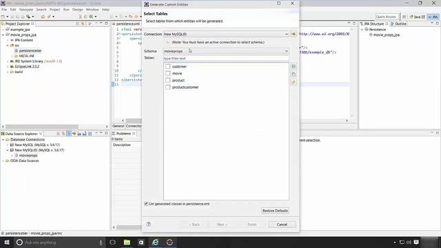Open the General tab of persistence editor
The image size is (441, 248).
coord(118,126)
